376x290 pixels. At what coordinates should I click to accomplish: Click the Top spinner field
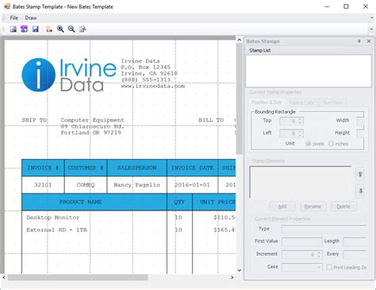coord(291,121)
